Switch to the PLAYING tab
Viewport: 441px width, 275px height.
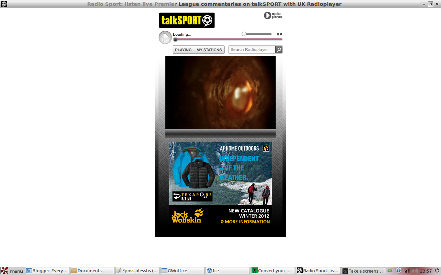183,50
